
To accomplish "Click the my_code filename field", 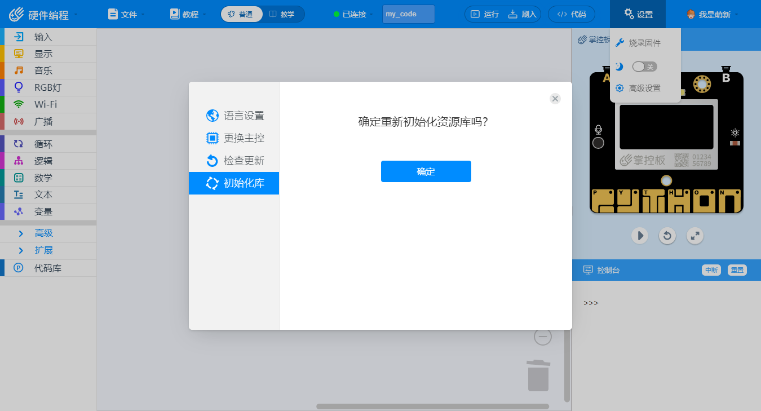I will click(409, 14).
